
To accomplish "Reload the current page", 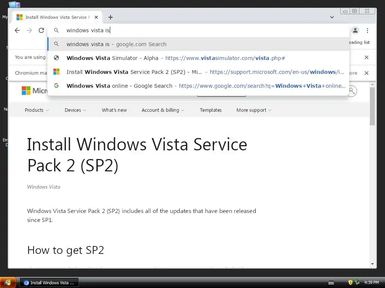I will pos(41,30).
